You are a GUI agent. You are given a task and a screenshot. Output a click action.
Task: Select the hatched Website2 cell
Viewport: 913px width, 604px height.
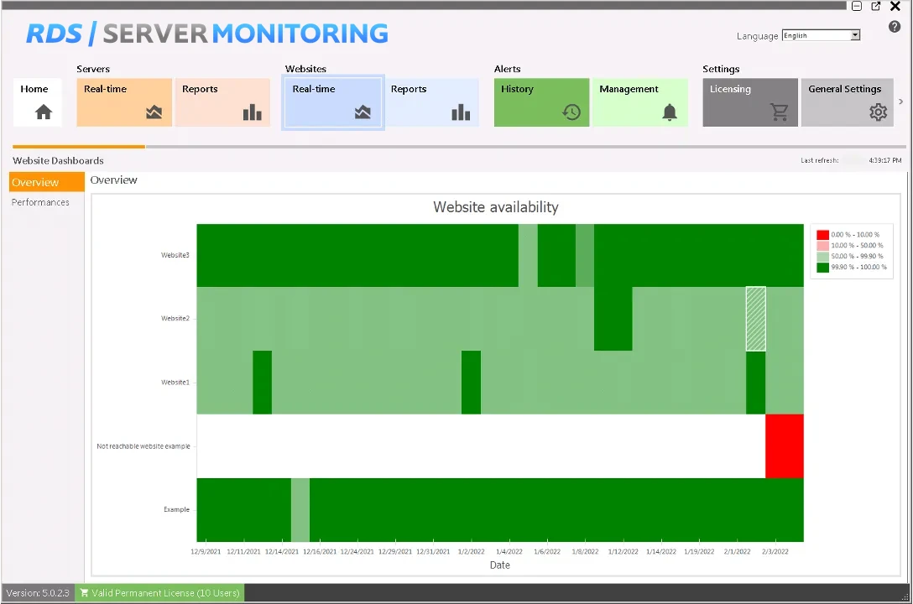coord(755,319)
